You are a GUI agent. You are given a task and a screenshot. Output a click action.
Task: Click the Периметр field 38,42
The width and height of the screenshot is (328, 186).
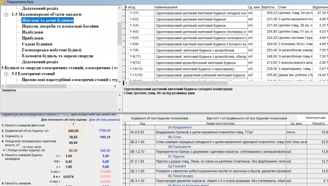tap(73, 137)
